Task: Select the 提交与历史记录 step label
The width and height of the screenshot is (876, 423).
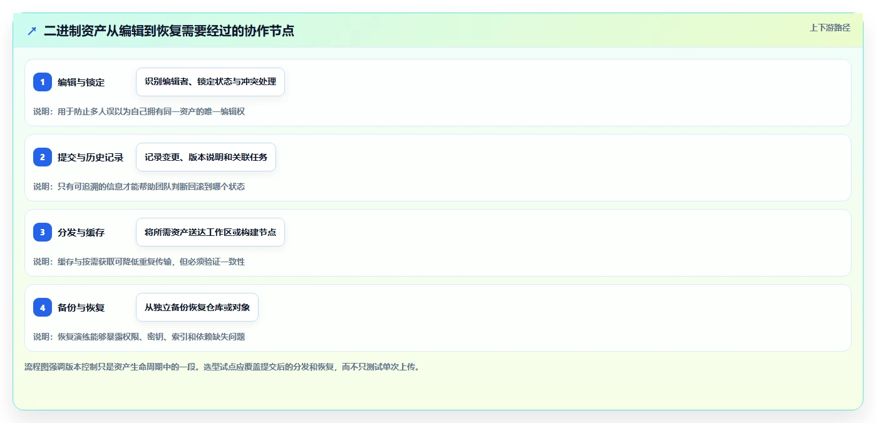Action: 91,157
